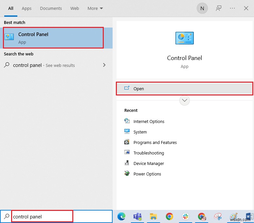Open recent item Troubleshooting

click(x=149, y=153)
